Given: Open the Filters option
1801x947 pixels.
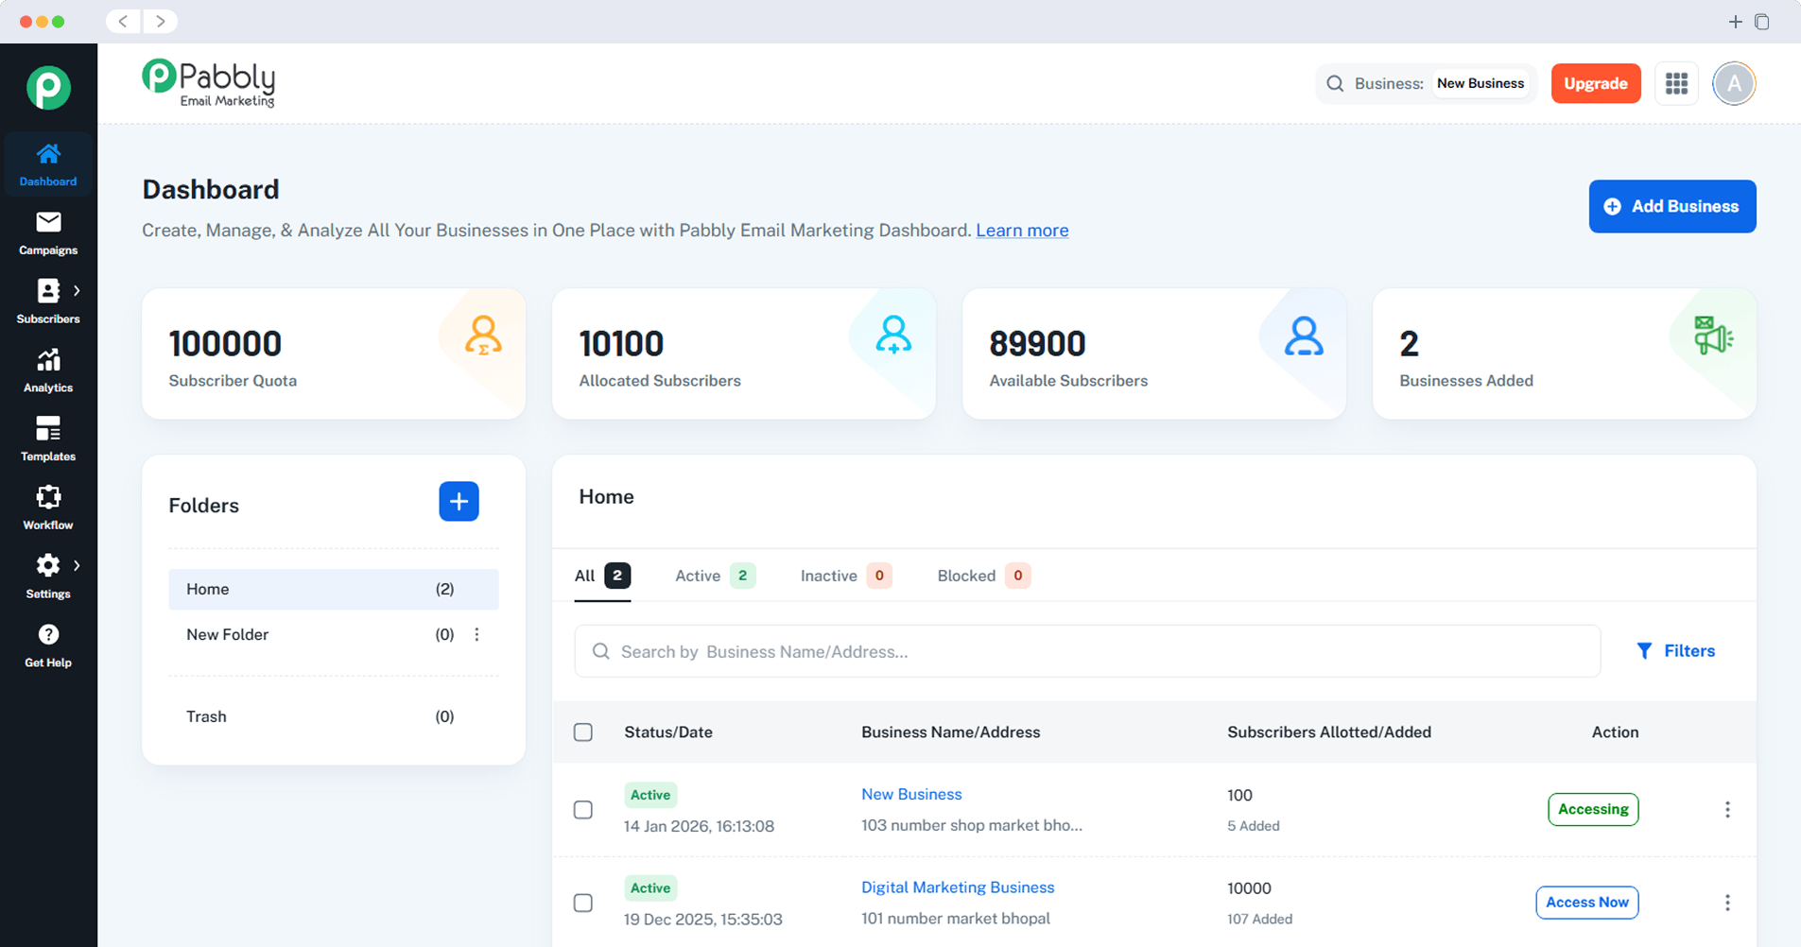Looking at the screenshot, I should 1675,651.
